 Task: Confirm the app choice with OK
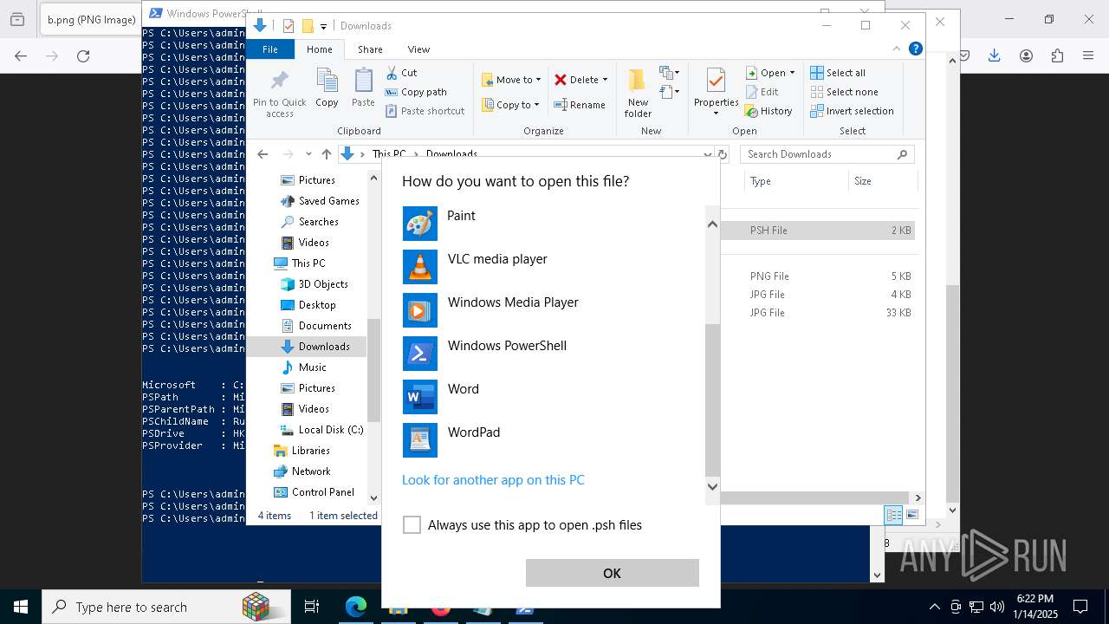coord(612,573)
